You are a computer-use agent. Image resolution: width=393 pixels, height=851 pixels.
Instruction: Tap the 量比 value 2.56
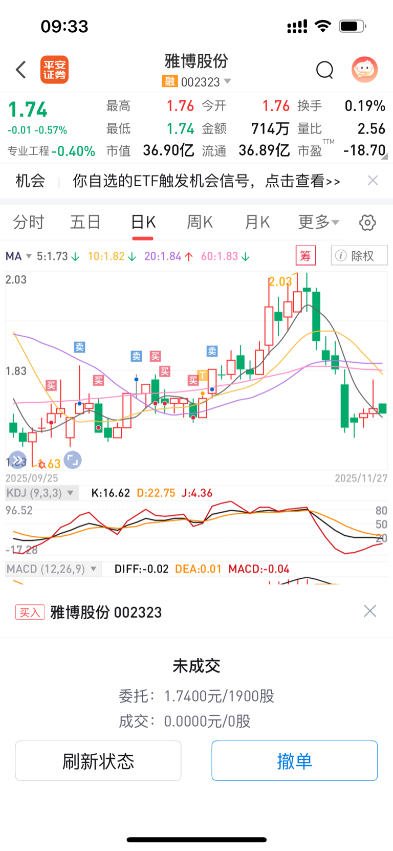(x=372, y=128)
